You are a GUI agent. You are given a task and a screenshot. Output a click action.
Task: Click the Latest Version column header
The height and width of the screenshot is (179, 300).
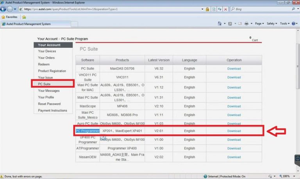pos(159,60)
